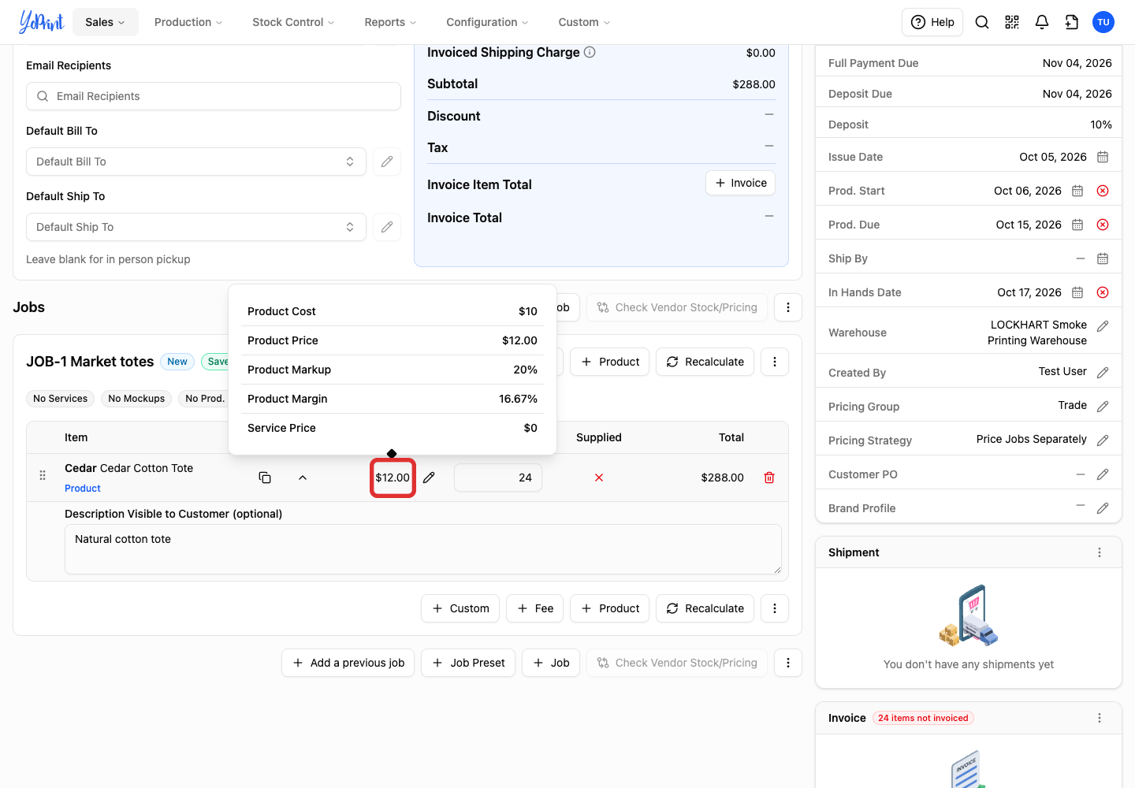Expand the Default Bill To dropdown
Image resolution: width=1135 pixels, height=788 pixels.
(196, 162)
